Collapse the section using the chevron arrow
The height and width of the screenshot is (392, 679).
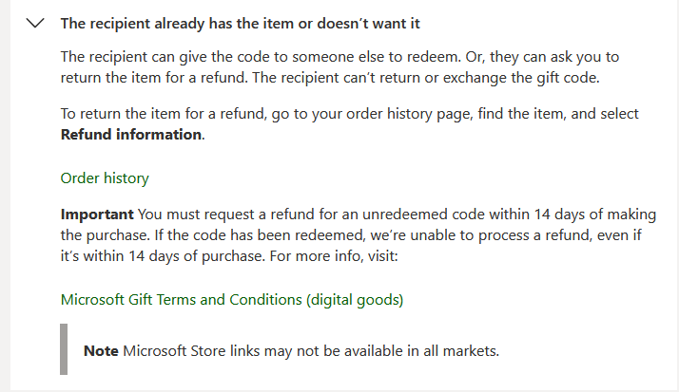(x=36, y=24)
